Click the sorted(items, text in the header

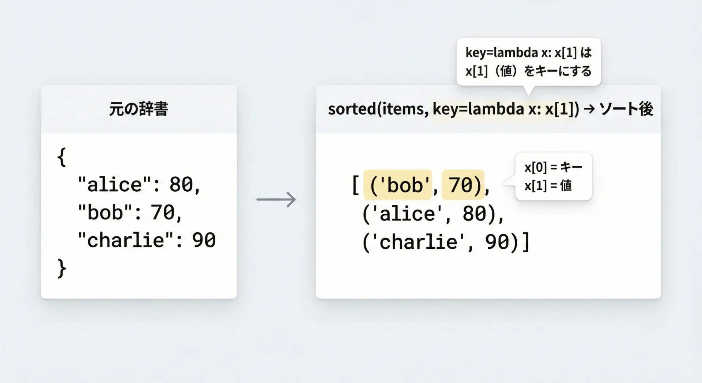pyautogui.click(x=378, y=109)
